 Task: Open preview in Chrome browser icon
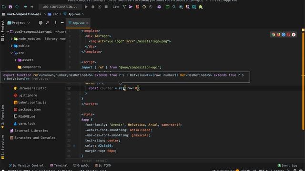[x=273, y=35]
